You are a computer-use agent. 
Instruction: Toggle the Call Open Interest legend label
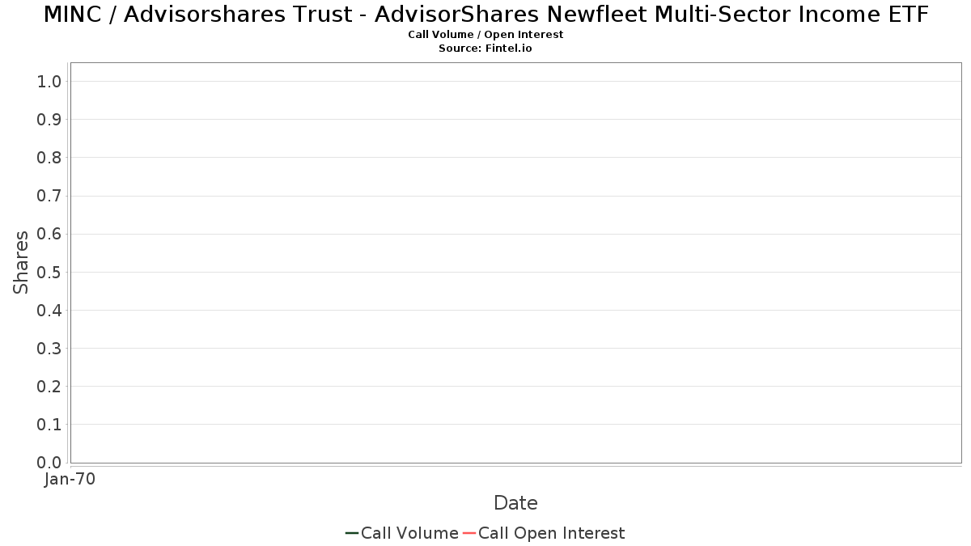coord(552,533)
